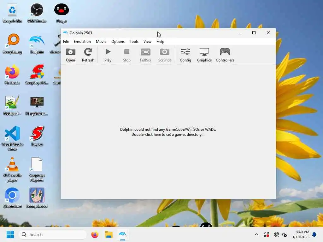Select the Recycle Bin desktop icon

tap(12, 13)
